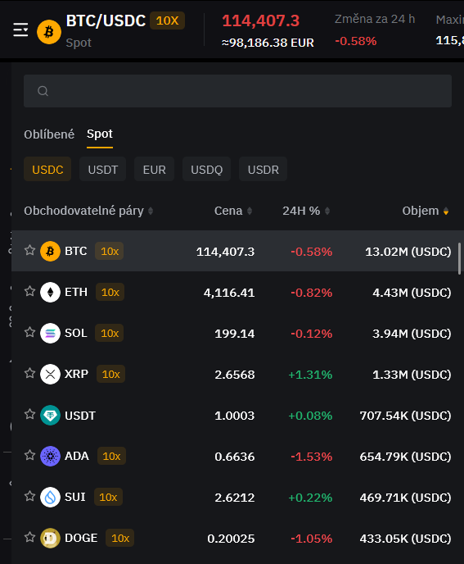Toggle the SOL favorite star

tap(29, 332)
